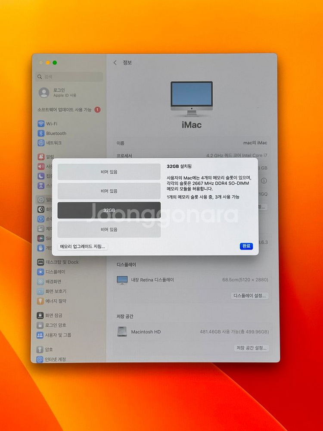This screenshot has height=431, width=323.
Task: Click the circled info icon beside memory row
Action: [x=264, y=181]
